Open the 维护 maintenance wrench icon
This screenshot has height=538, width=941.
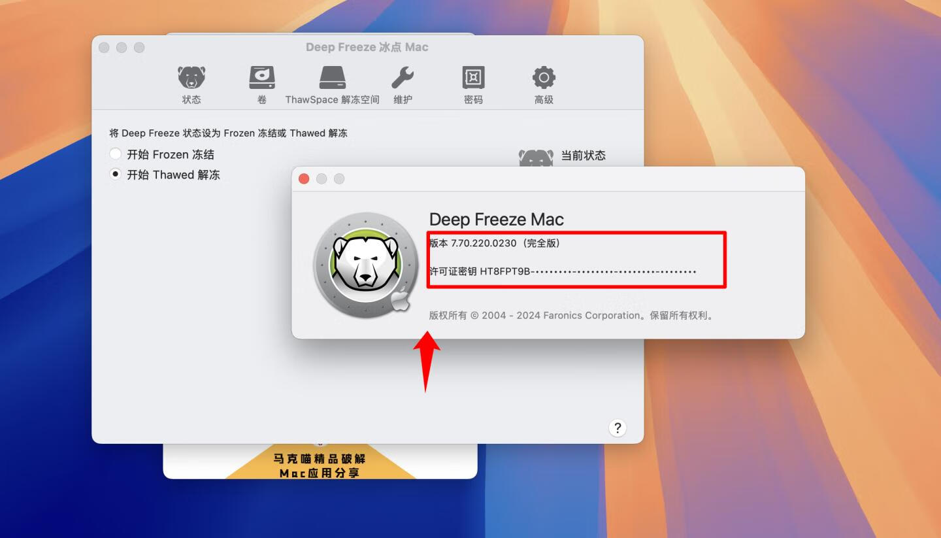[x=403, y=78]
